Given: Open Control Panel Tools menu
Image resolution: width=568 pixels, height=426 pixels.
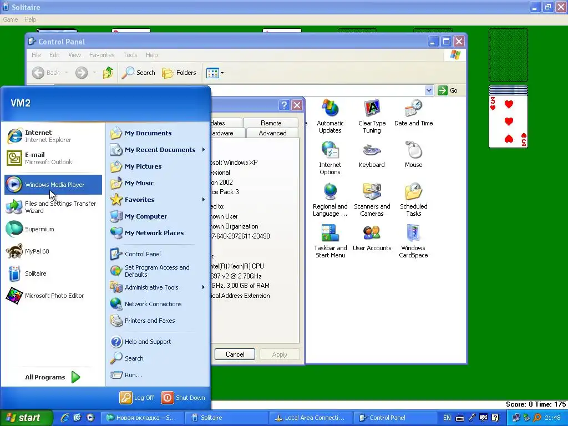Looking at the screenshot, I should 130,55.
